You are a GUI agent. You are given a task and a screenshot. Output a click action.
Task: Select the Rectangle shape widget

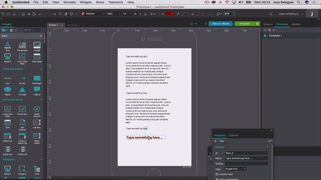coord(37,80)
